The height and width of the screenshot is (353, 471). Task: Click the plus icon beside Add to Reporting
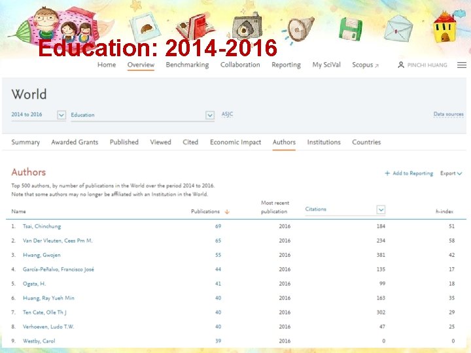tap(387, 173)
